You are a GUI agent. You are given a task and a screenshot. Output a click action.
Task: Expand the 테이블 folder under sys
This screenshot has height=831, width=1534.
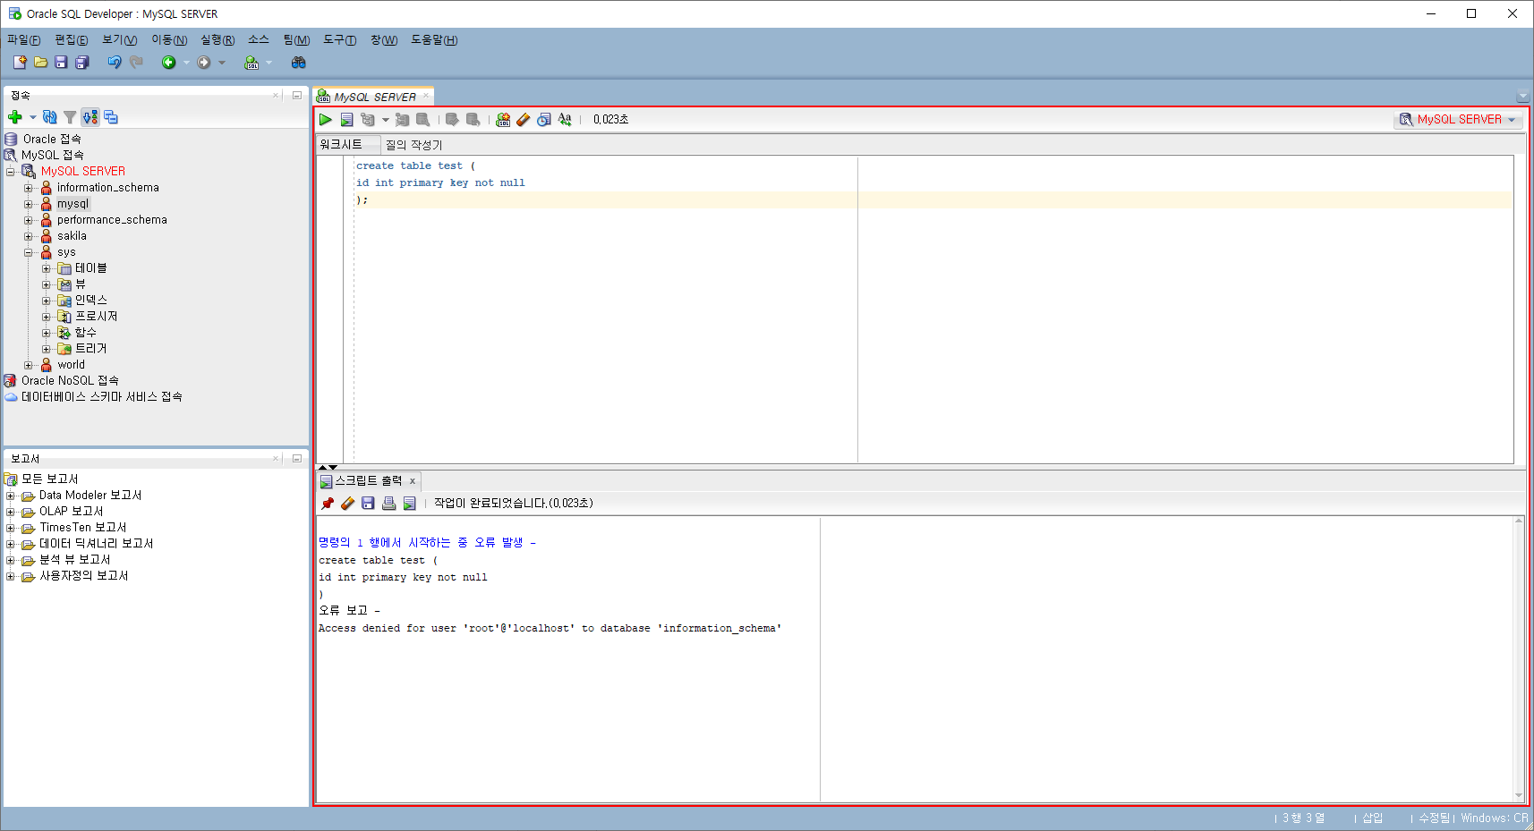pos(46,268)
